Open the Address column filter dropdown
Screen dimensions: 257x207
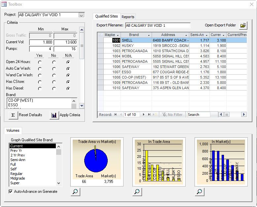[x=186, y=35]
